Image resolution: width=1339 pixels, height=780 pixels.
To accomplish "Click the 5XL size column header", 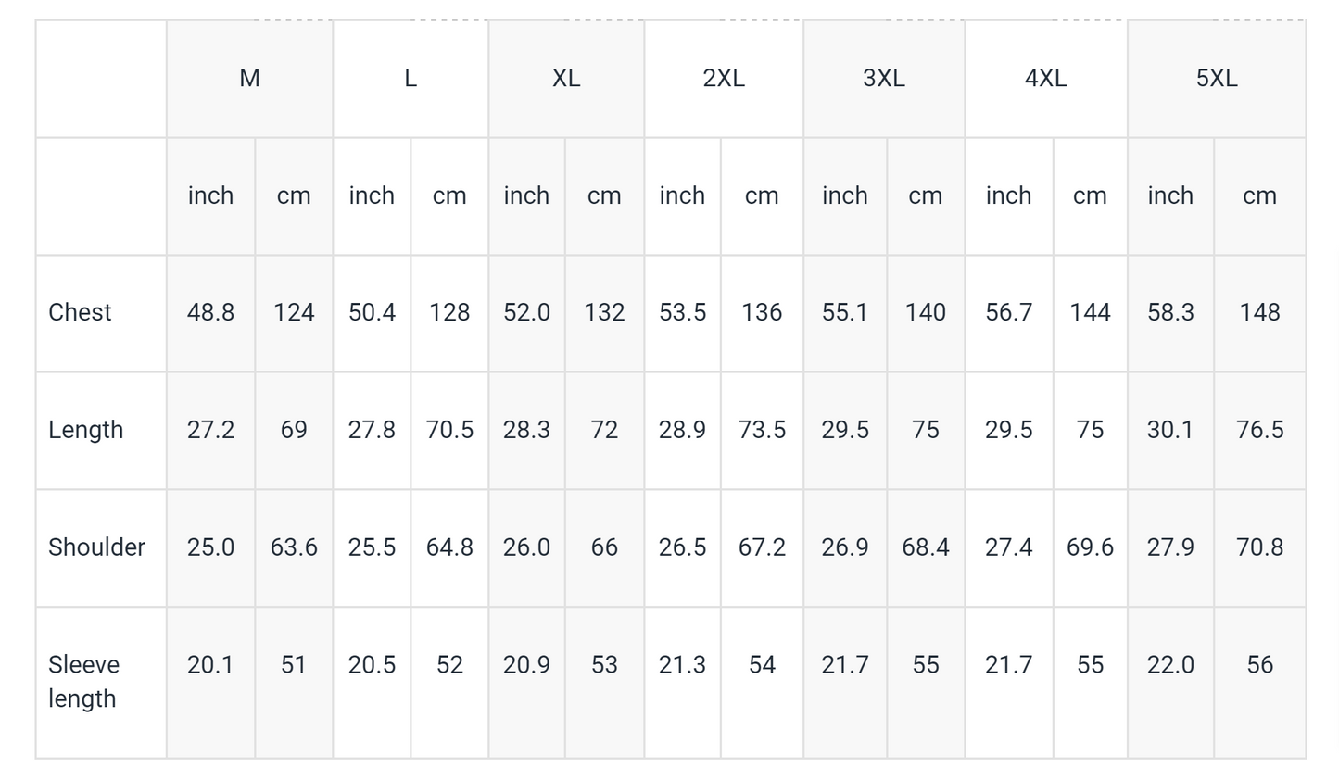I will (x=1216, y=79).
